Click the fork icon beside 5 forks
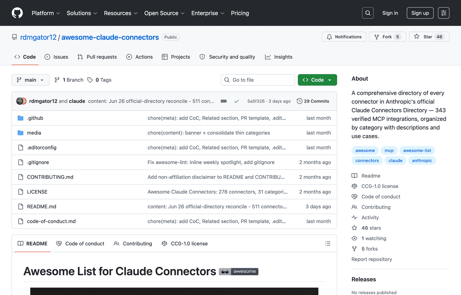This screenshot has width=461, height=295. 354,249
